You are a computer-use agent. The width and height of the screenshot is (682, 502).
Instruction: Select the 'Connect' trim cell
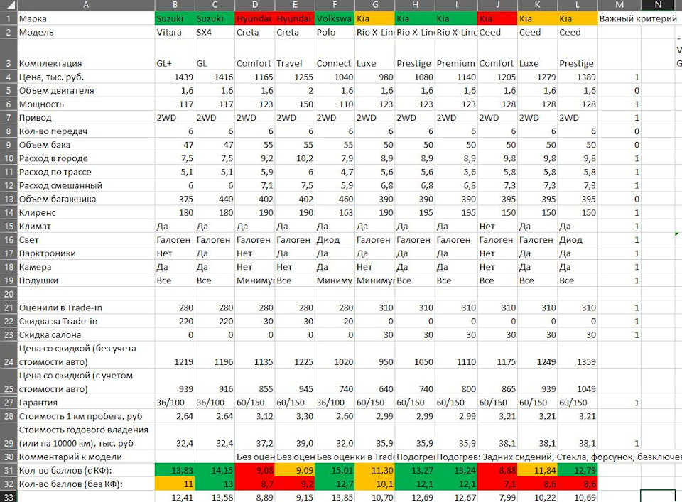(335, 55)
